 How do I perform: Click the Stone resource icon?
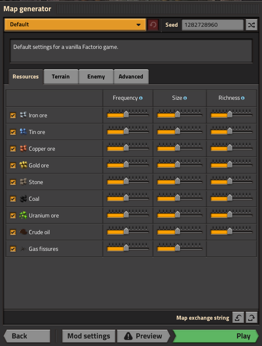23,182
